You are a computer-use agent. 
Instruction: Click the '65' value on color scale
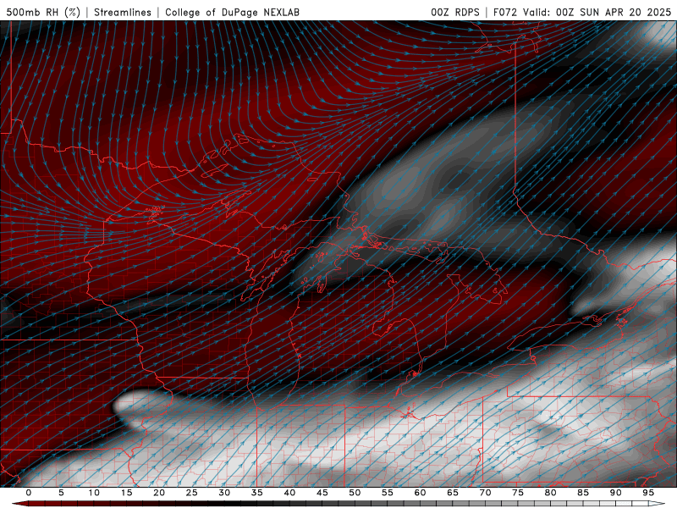click(453, 493)
